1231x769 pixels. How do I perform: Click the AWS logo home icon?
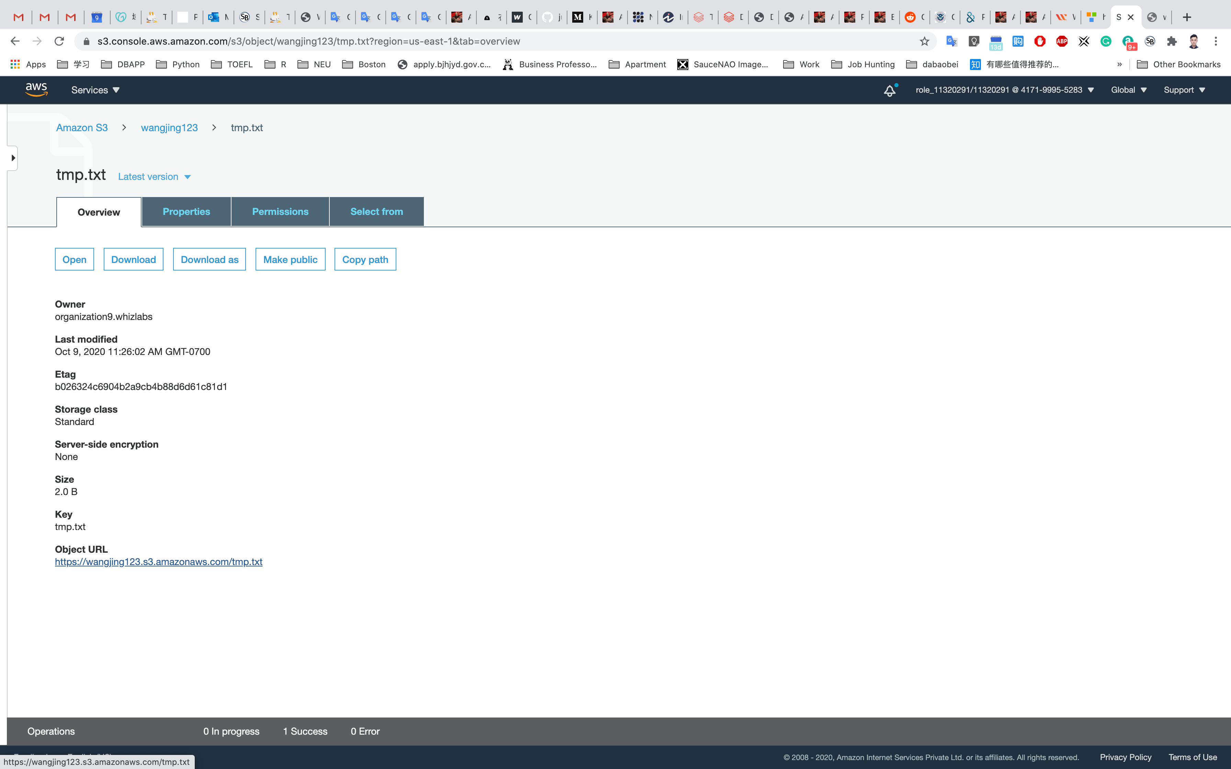click(x=37, y=90)
